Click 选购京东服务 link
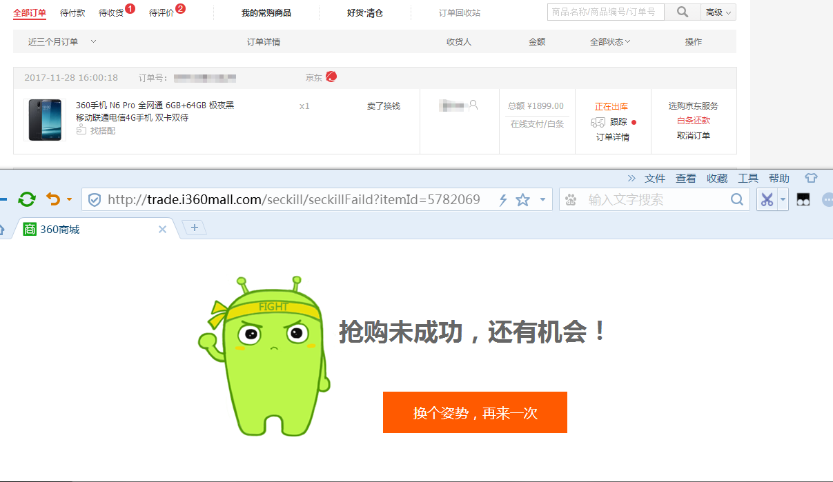 694,106
